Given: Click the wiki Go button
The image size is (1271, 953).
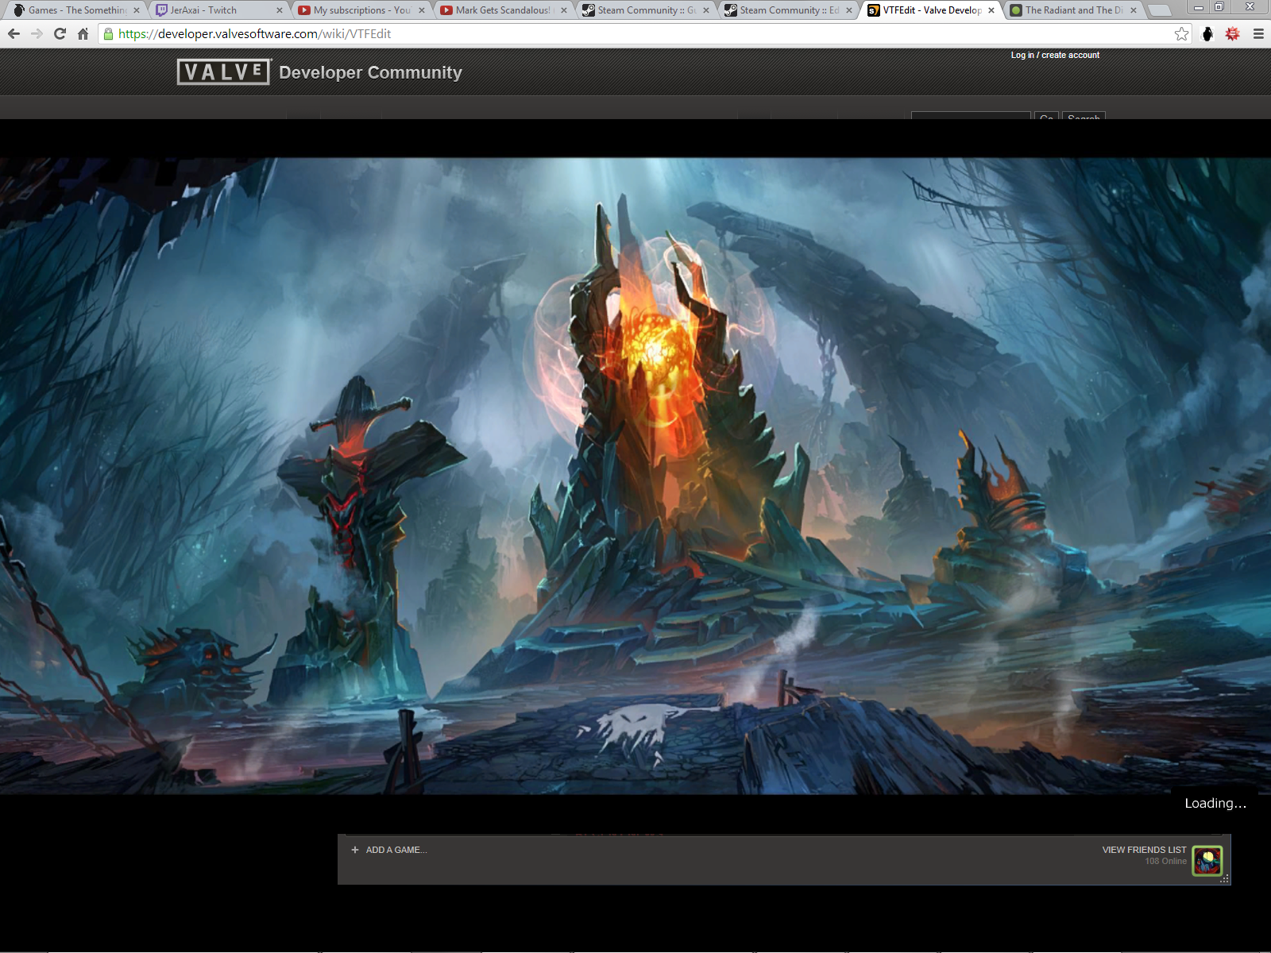Looking at the screenshot, I should [x=1046, y=116].
